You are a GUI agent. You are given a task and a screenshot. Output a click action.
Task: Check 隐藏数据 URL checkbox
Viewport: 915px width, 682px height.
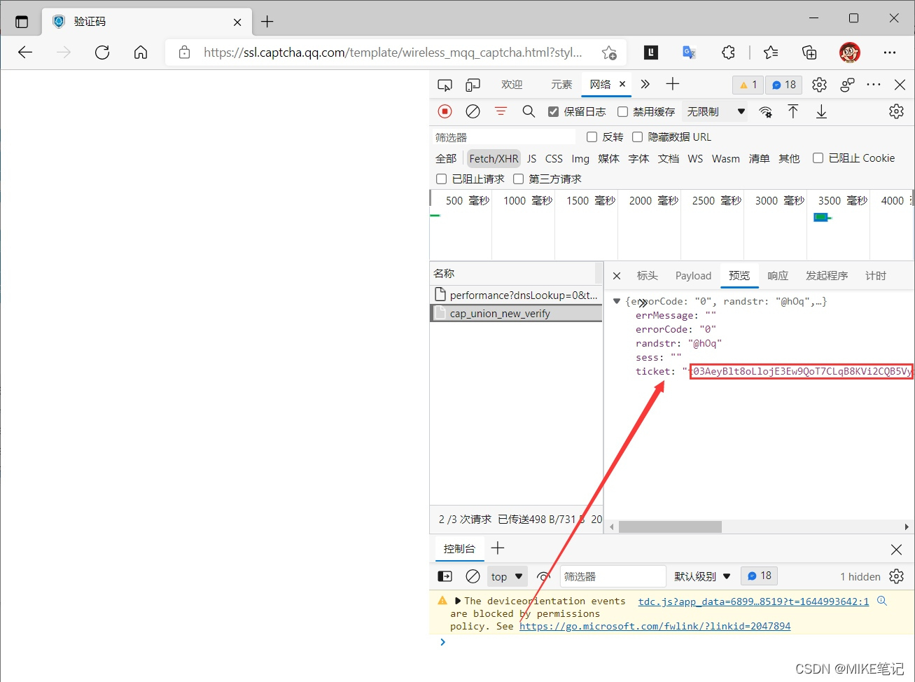click(637, 137)
